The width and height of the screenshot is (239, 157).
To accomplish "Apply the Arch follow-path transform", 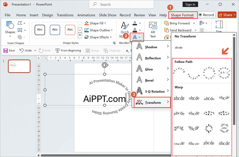I will point(179,71).
